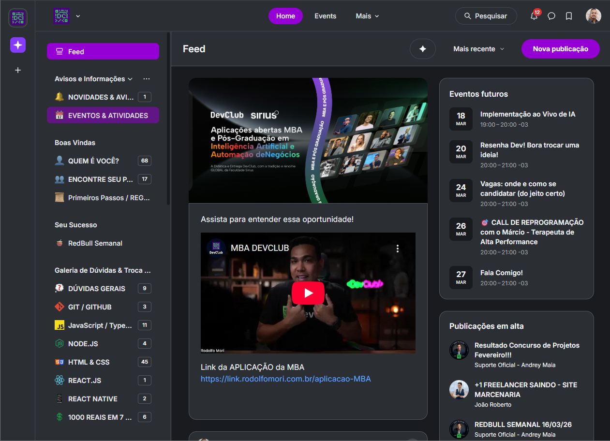Open post +1 FREELANCER SAINDO - SITE MARCENARIA
Viewport: 610px width, 441px height.
(x=526, y=390)
